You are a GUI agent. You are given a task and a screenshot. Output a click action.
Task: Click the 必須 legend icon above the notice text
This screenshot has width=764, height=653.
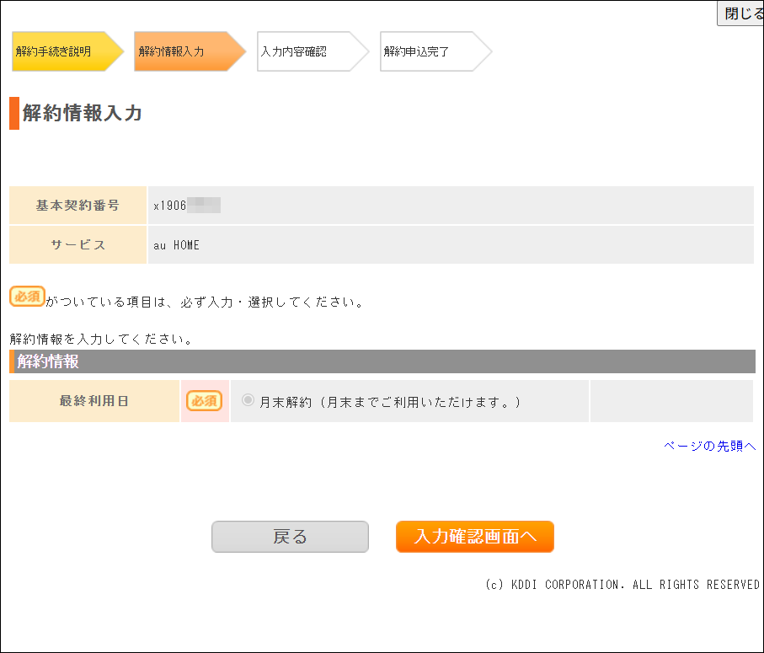pos(26,296)
